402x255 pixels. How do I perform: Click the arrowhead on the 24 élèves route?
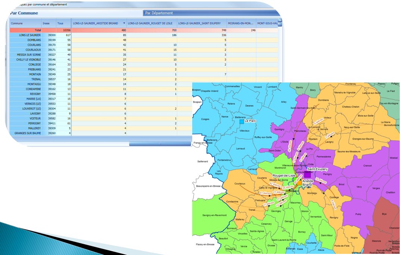[320, 183]
